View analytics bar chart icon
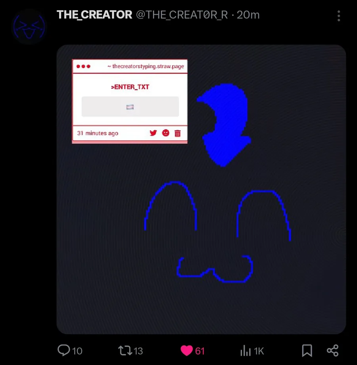This screenshot has height=365, width=357. pos(246,351)
